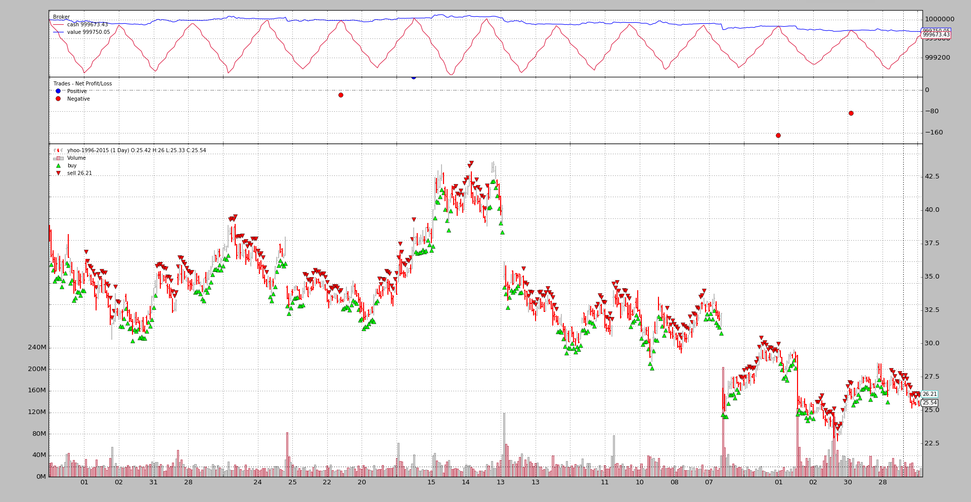Click the Trades - Net Profit/Loss title
The height and width of the screenshot is (502, 971).
[82, 84]
